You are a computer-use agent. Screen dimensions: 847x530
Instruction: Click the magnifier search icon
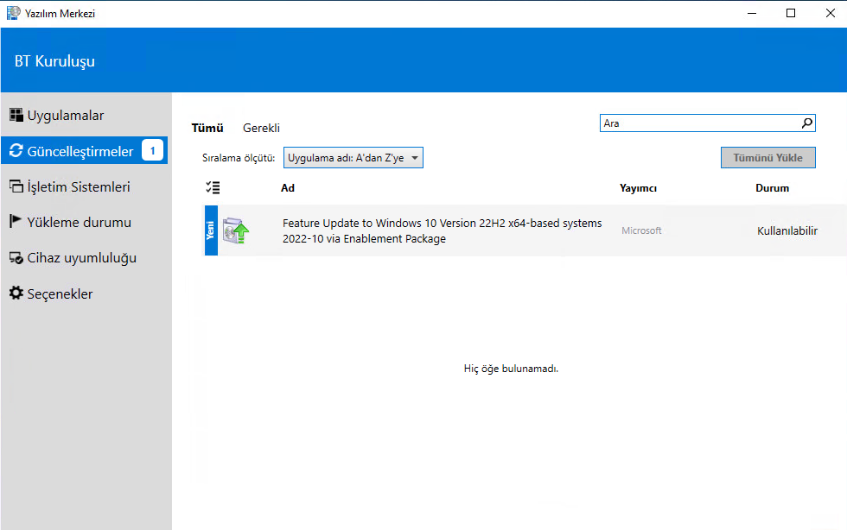coord(807,123)
